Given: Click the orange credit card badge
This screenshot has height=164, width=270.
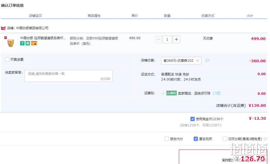Looking at the screenshot, I should [34, 43].
